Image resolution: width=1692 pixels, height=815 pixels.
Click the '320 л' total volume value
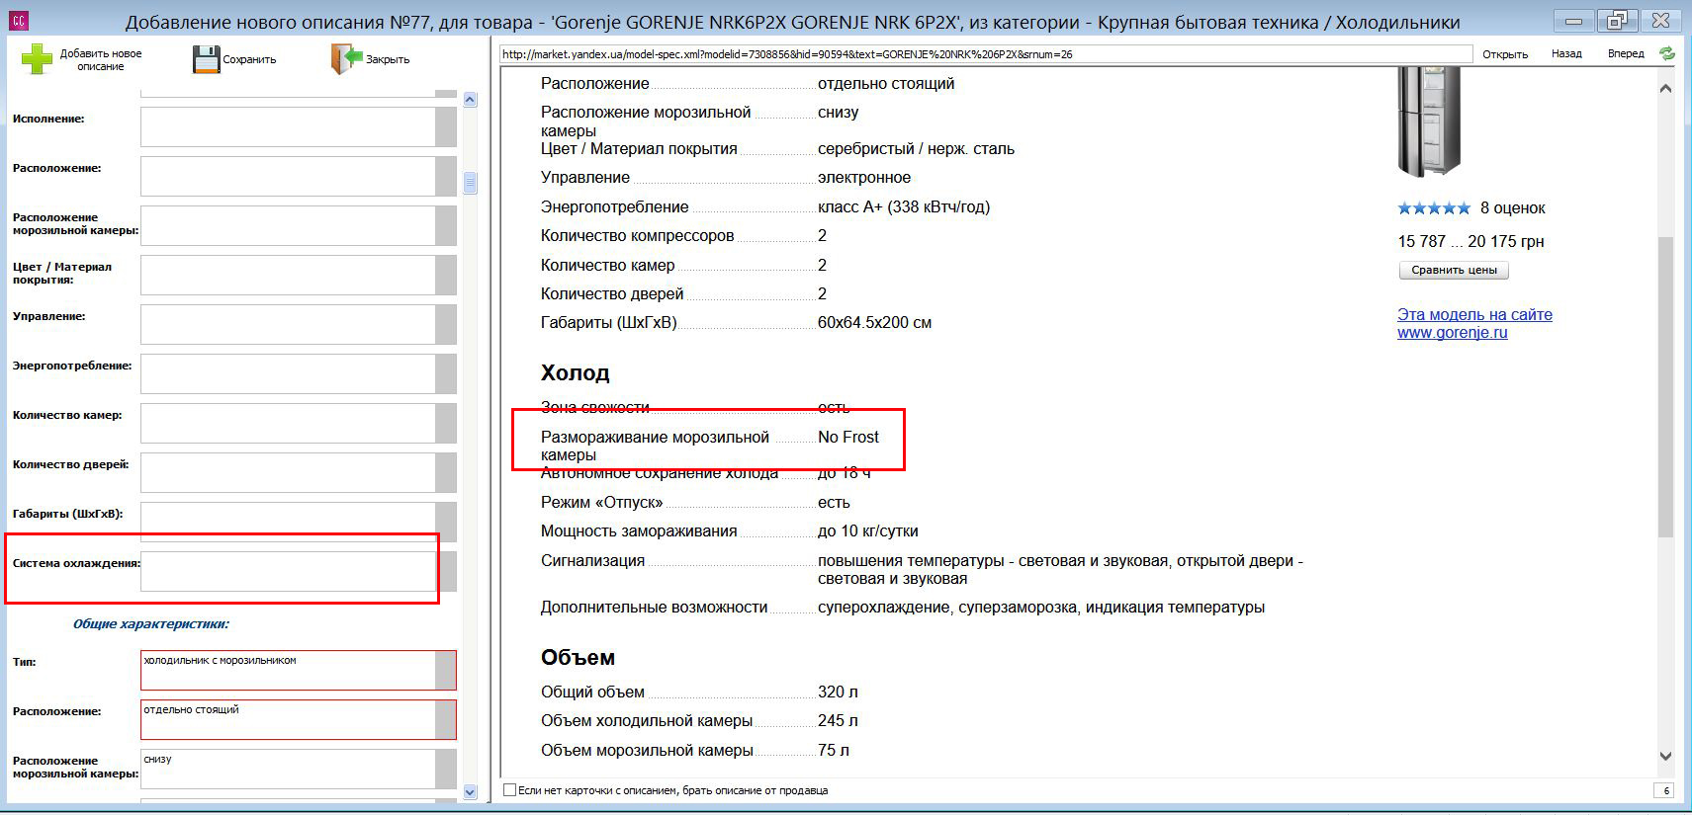pyautogui.click(x=838, y=693)
